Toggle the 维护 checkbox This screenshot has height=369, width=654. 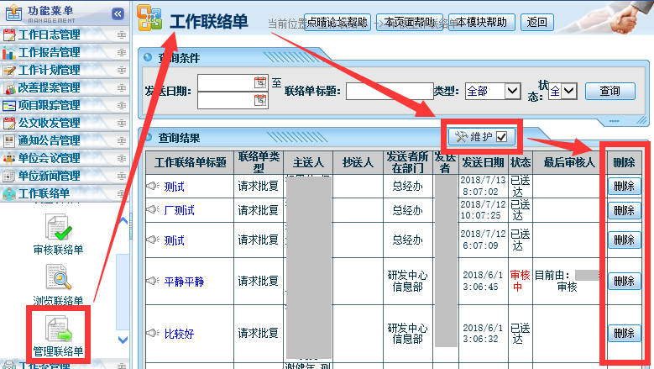tap(502, 136)
